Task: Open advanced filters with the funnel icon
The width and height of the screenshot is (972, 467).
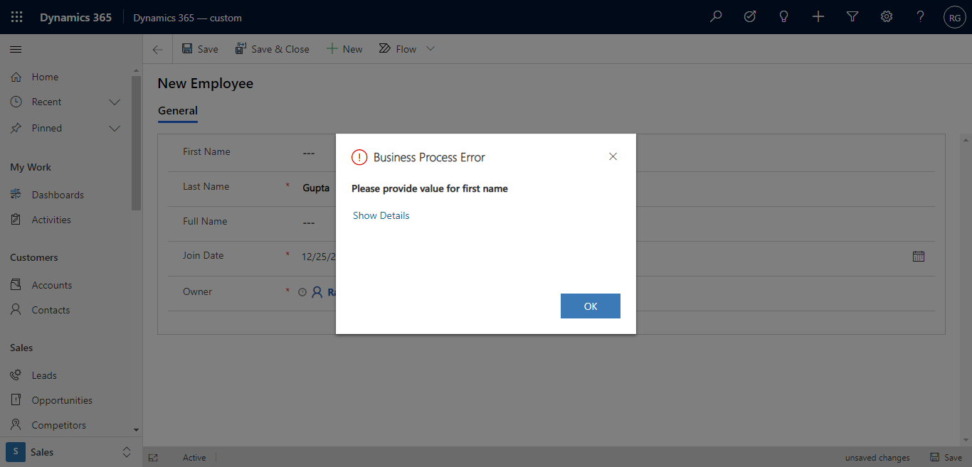Action: (852, 16)
